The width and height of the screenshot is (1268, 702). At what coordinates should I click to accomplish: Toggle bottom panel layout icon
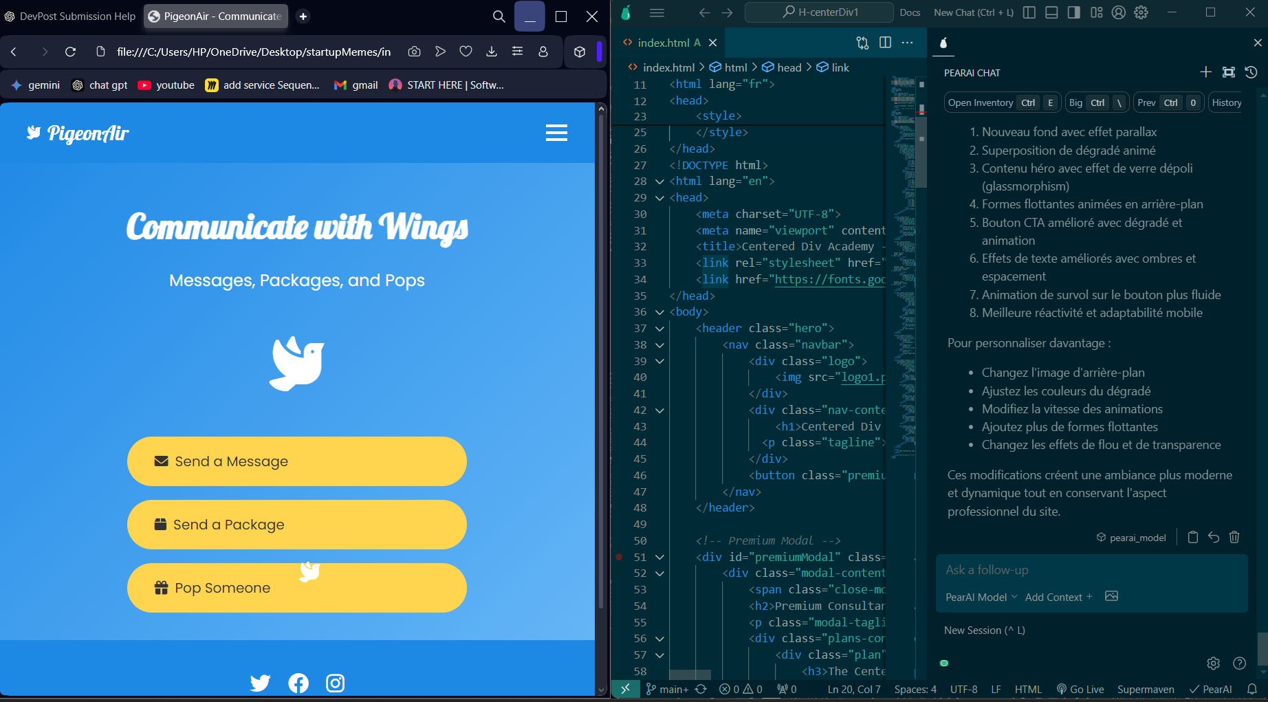(x=1051, y=12)
